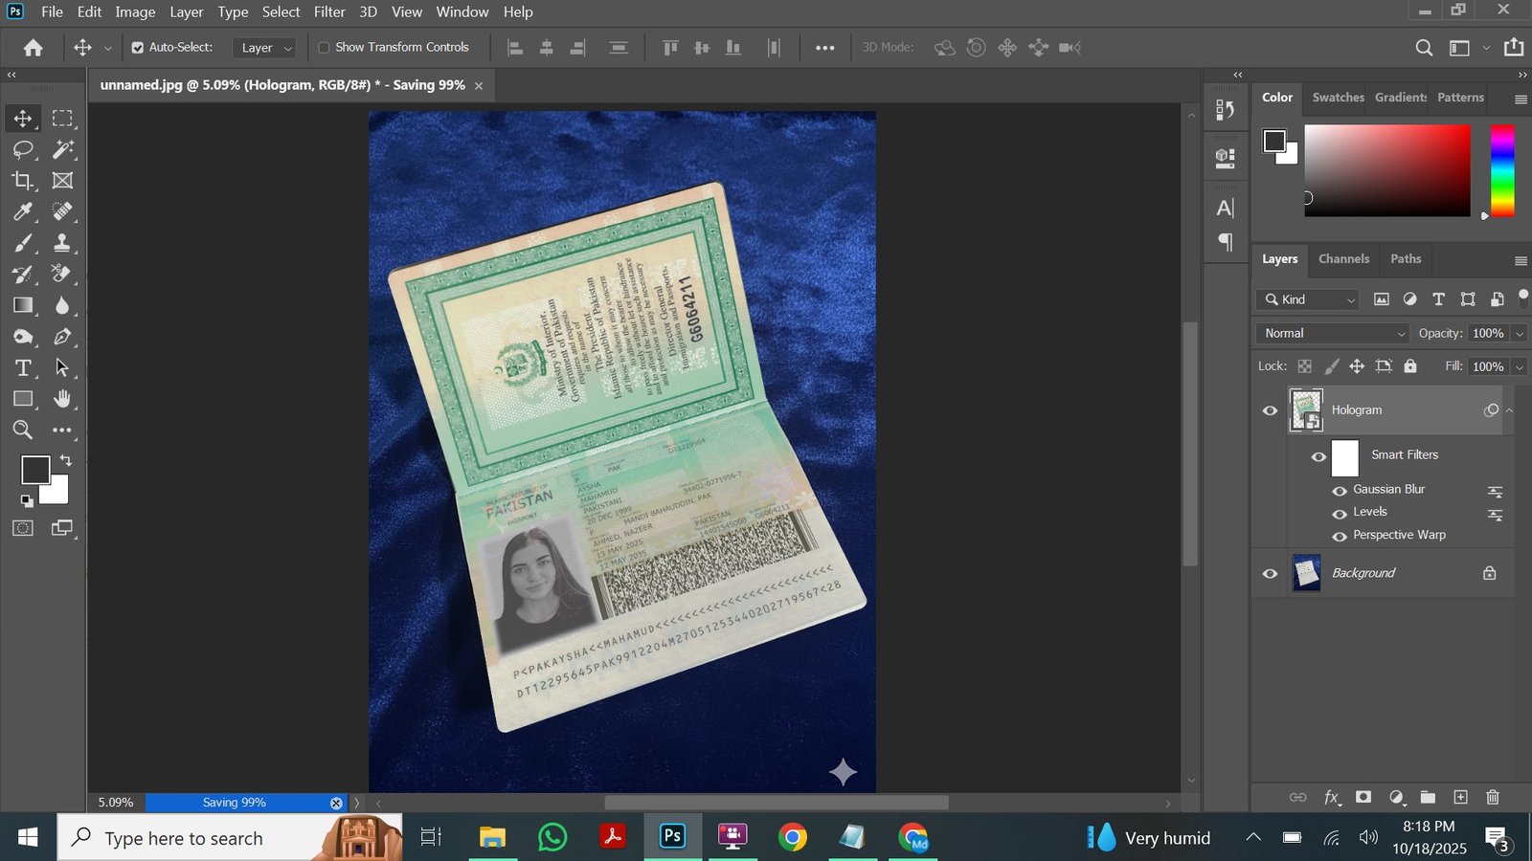
Task: Go to the Home screen
Action: click(34, 48)
